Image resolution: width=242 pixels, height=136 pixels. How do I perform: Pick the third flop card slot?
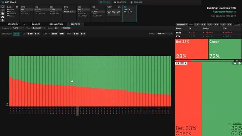[118, 12]
